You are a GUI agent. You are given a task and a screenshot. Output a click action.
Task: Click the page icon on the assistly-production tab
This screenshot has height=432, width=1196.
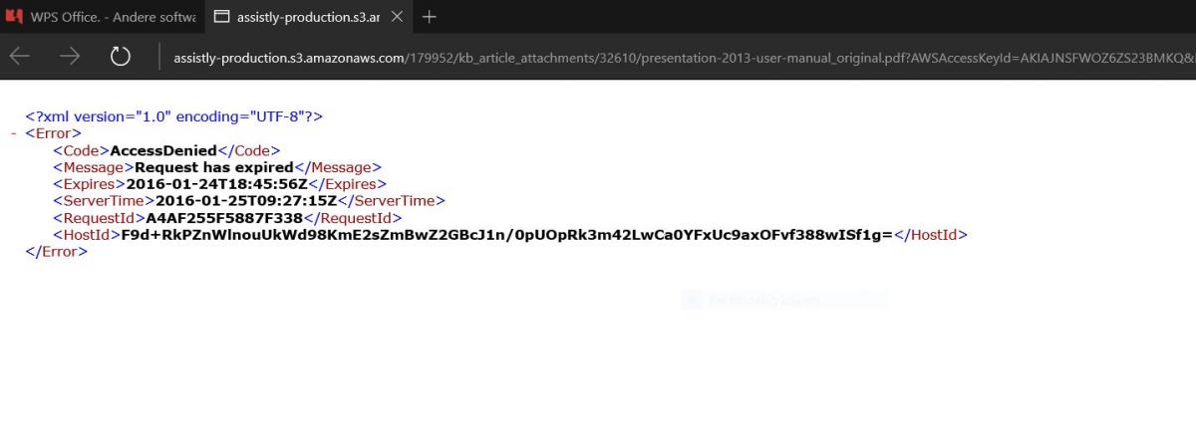point(221,17)
